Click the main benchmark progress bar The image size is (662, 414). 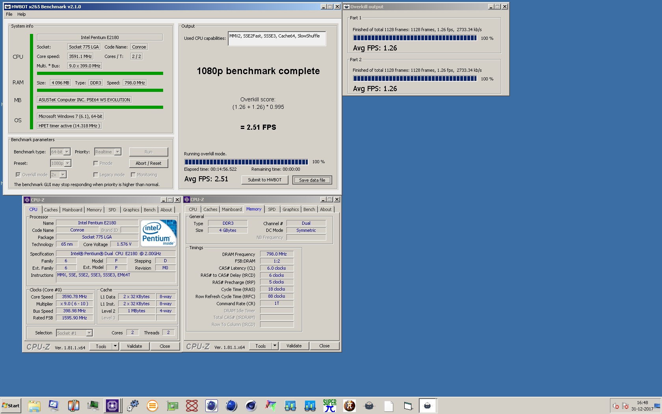(x=246, y=162)
